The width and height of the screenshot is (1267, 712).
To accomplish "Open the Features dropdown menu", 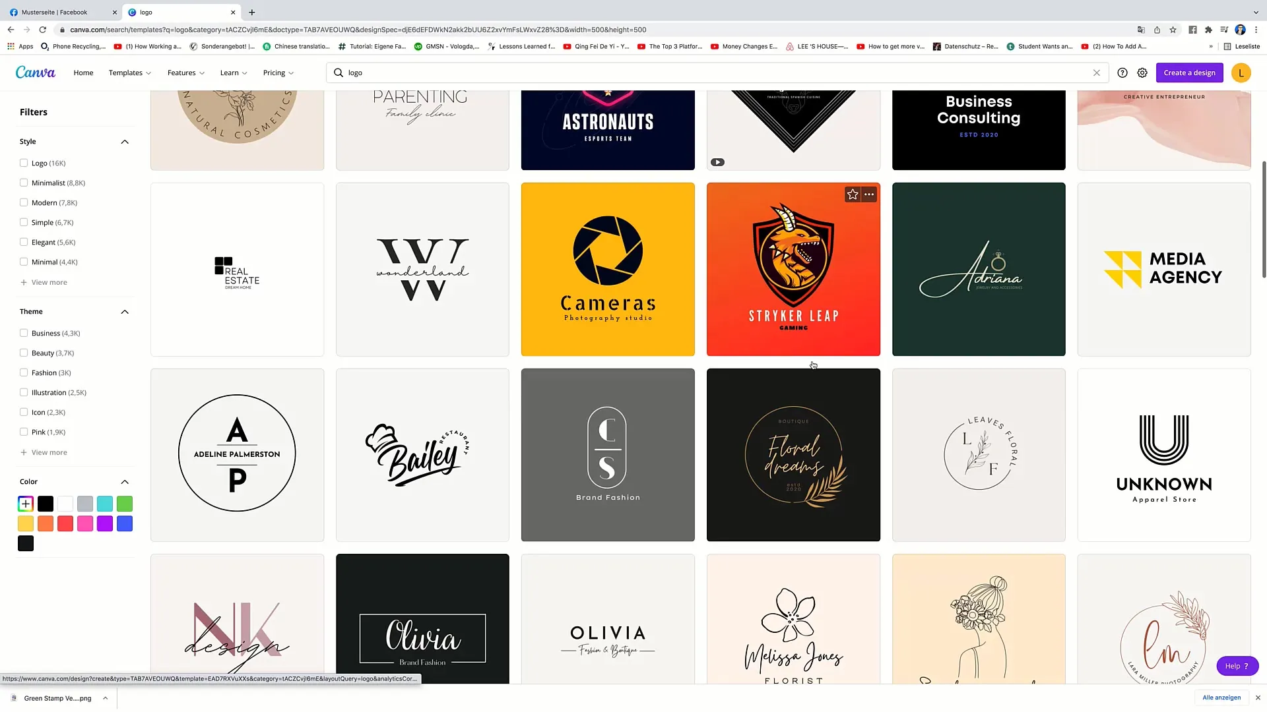I will click(186, 73).
